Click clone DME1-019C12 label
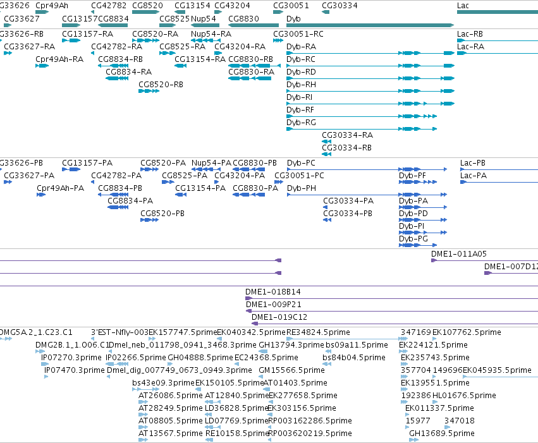This screenshot has height=443, width=538. (279, 317)
